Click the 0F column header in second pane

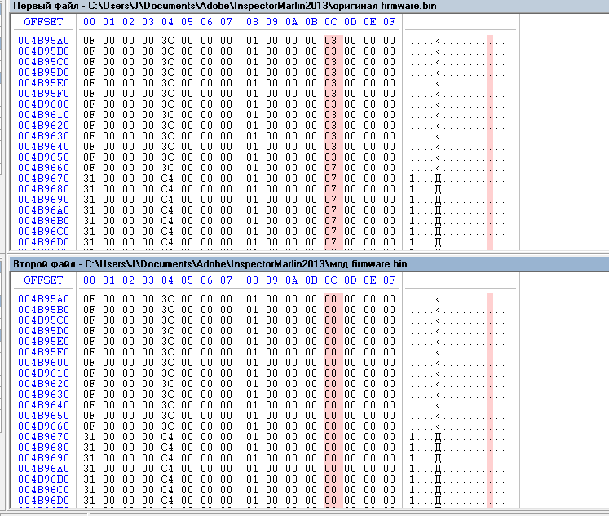click(x=389, y=280)
